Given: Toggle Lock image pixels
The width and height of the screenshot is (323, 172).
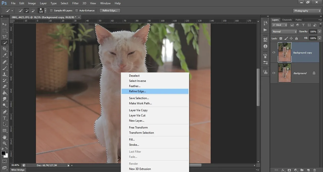Looking at the screenshot, I should (286, 38).
